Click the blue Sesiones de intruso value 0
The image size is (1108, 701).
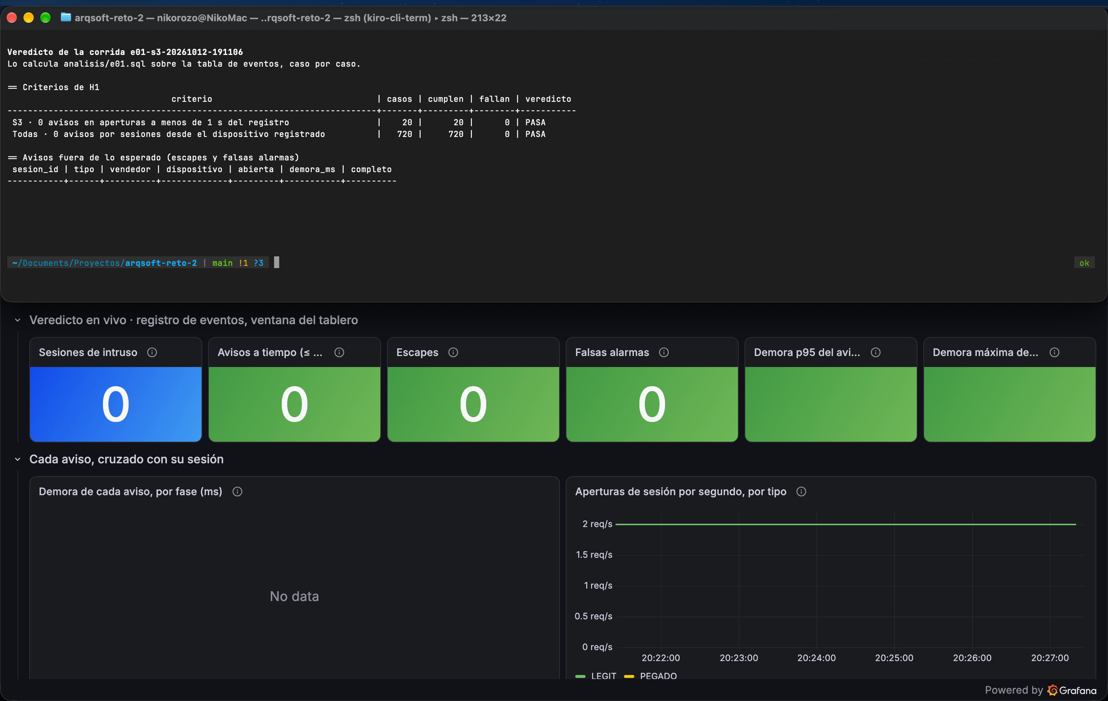pyautogui.click(x=115, y=404)
